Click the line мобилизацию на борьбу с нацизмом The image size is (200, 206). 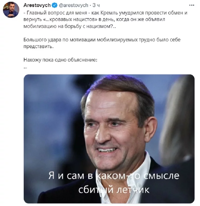(x=70, y=26)
